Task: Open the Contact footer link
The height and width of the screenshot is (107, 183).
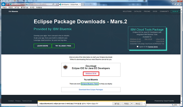Action: tap(11, 101)
